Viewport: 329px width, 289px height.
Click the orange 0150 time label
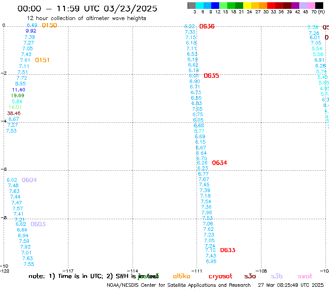49,25
